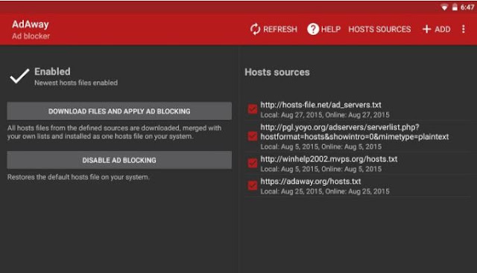Image resolution: width=477 pixels, height=273 pixels.
Task: Click the Disable Ad Blocking button
Action: [119, 160]
